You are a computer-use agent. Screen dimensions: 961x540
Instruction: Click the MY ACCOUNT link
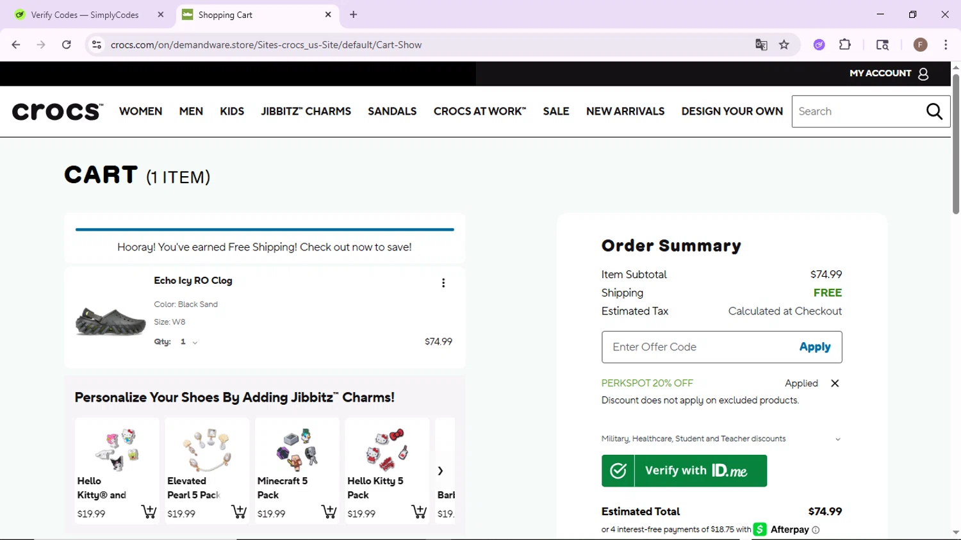click(880, 74)
